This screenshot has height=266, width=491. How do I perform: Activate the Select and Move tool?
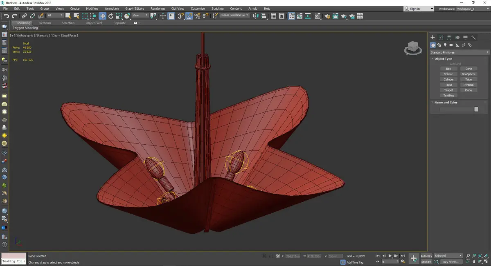click(102, 16)
